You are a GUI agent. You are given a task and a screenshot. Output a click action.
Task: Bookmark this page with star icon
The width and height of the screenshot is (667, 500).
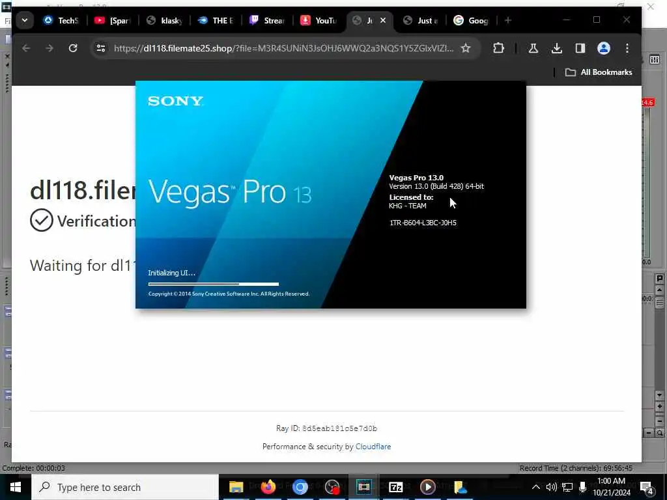[466, 48]
